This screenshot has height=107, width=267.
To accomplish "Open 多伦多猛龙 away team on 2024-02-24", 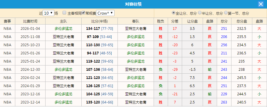I will tap(136, 78).
